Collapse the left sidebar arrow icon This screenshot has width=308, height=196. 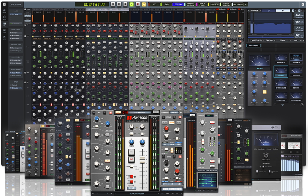pos(4,5)
